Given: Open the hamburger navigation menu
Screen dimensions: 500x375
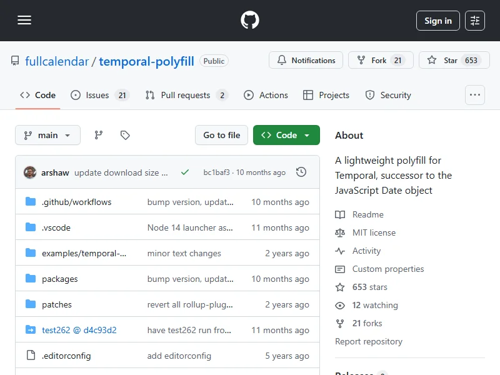Looking at the screenshot, I should click(x=24, y=21).
